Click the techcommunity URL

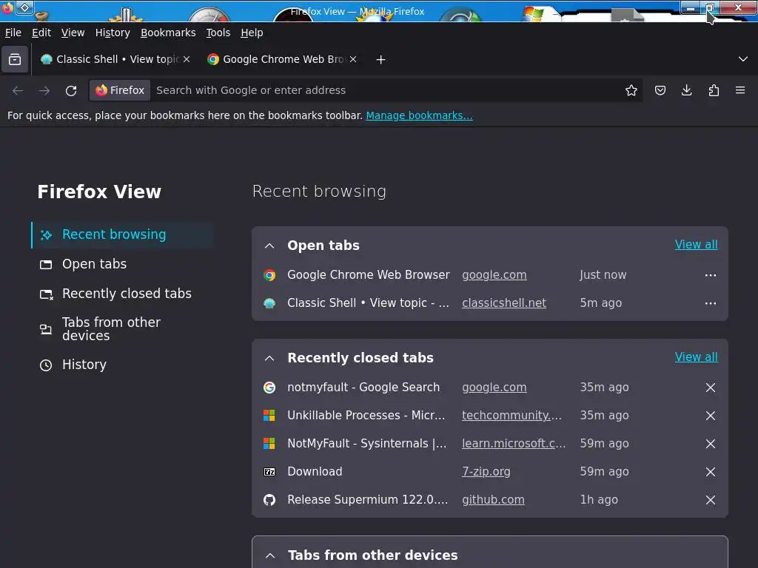pos(512,416)
